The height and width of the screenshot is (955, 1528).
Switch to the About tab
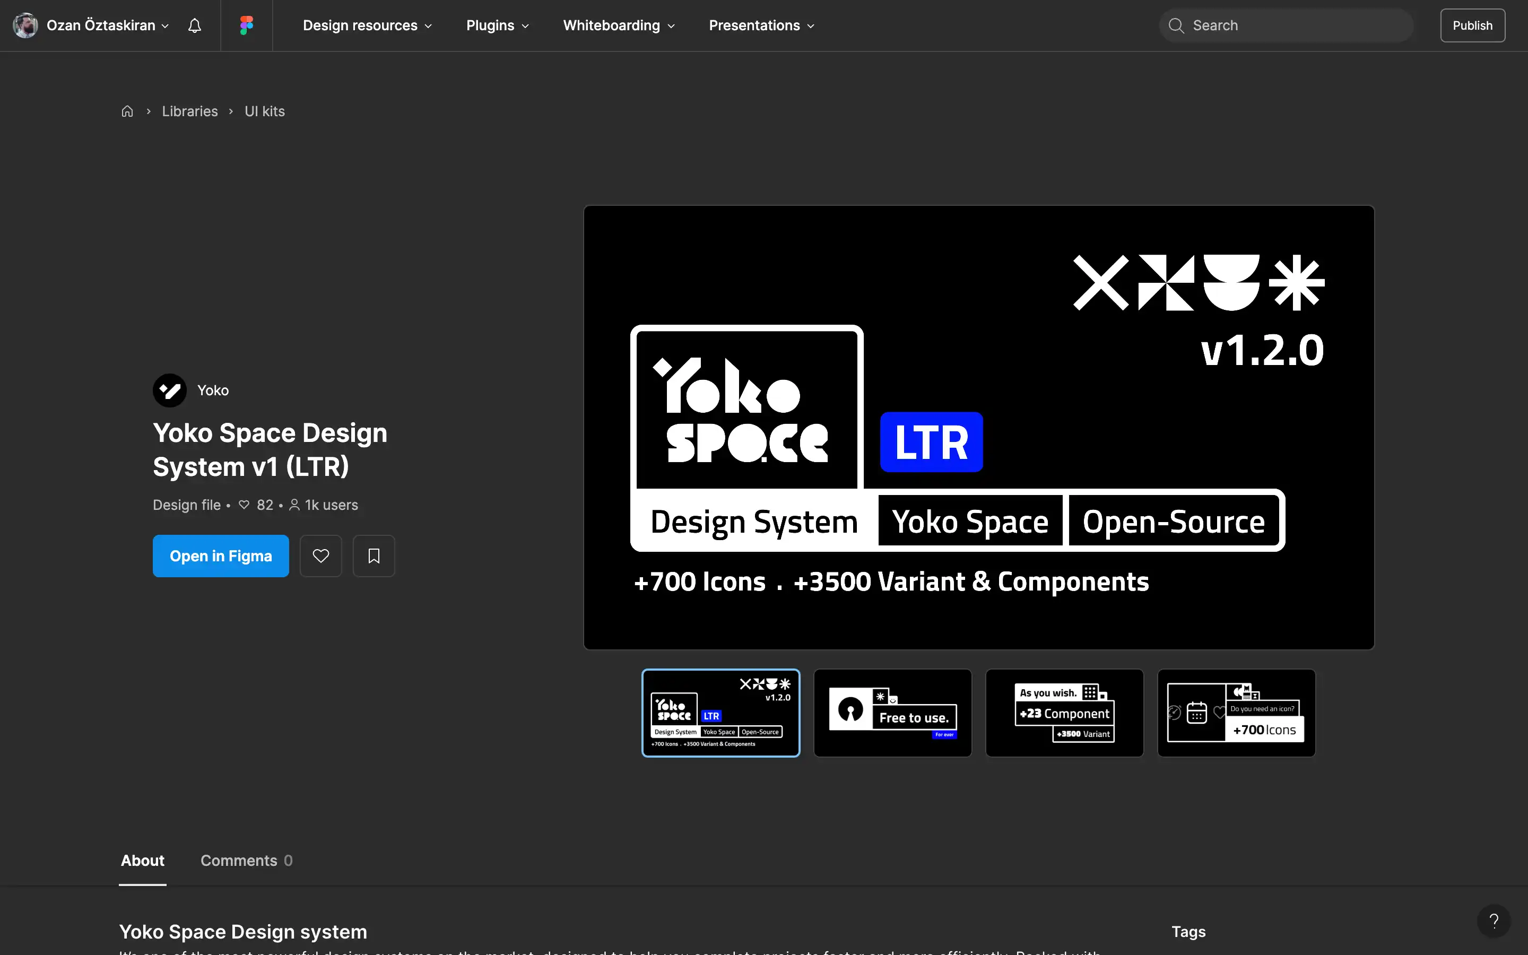(x=143, y=861)
